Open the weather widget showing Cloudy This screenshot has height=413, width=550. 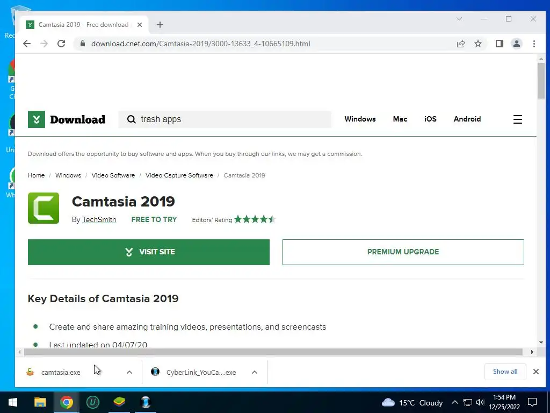coord(412,402)
